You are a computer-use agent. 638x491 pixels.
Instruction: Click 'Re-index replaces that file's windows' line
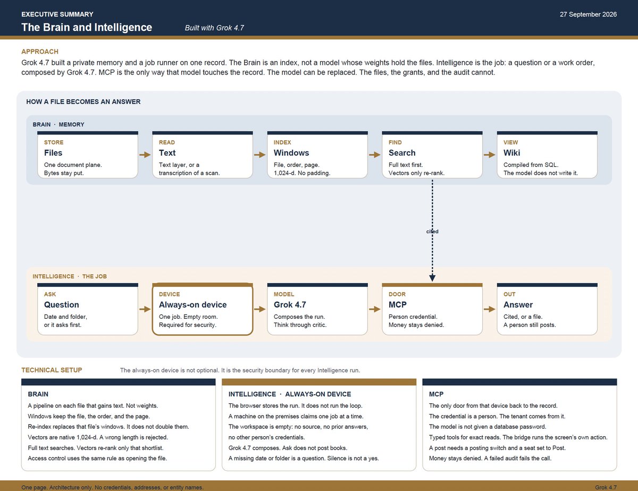click(108, 427)
